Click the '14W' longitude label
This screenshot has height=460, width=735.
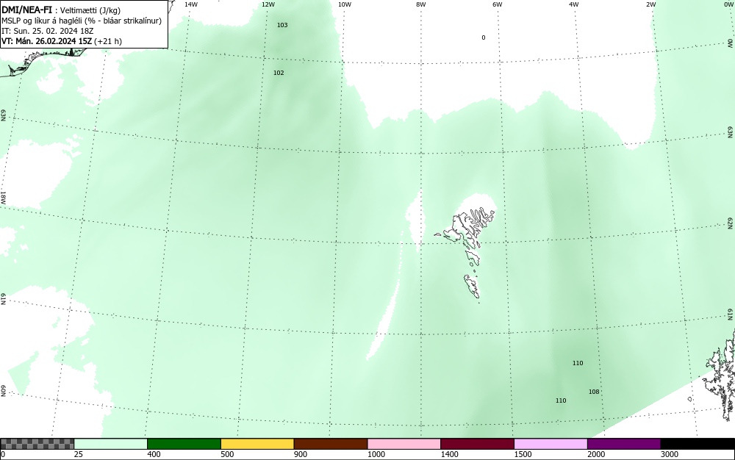[x=191, y=4]
